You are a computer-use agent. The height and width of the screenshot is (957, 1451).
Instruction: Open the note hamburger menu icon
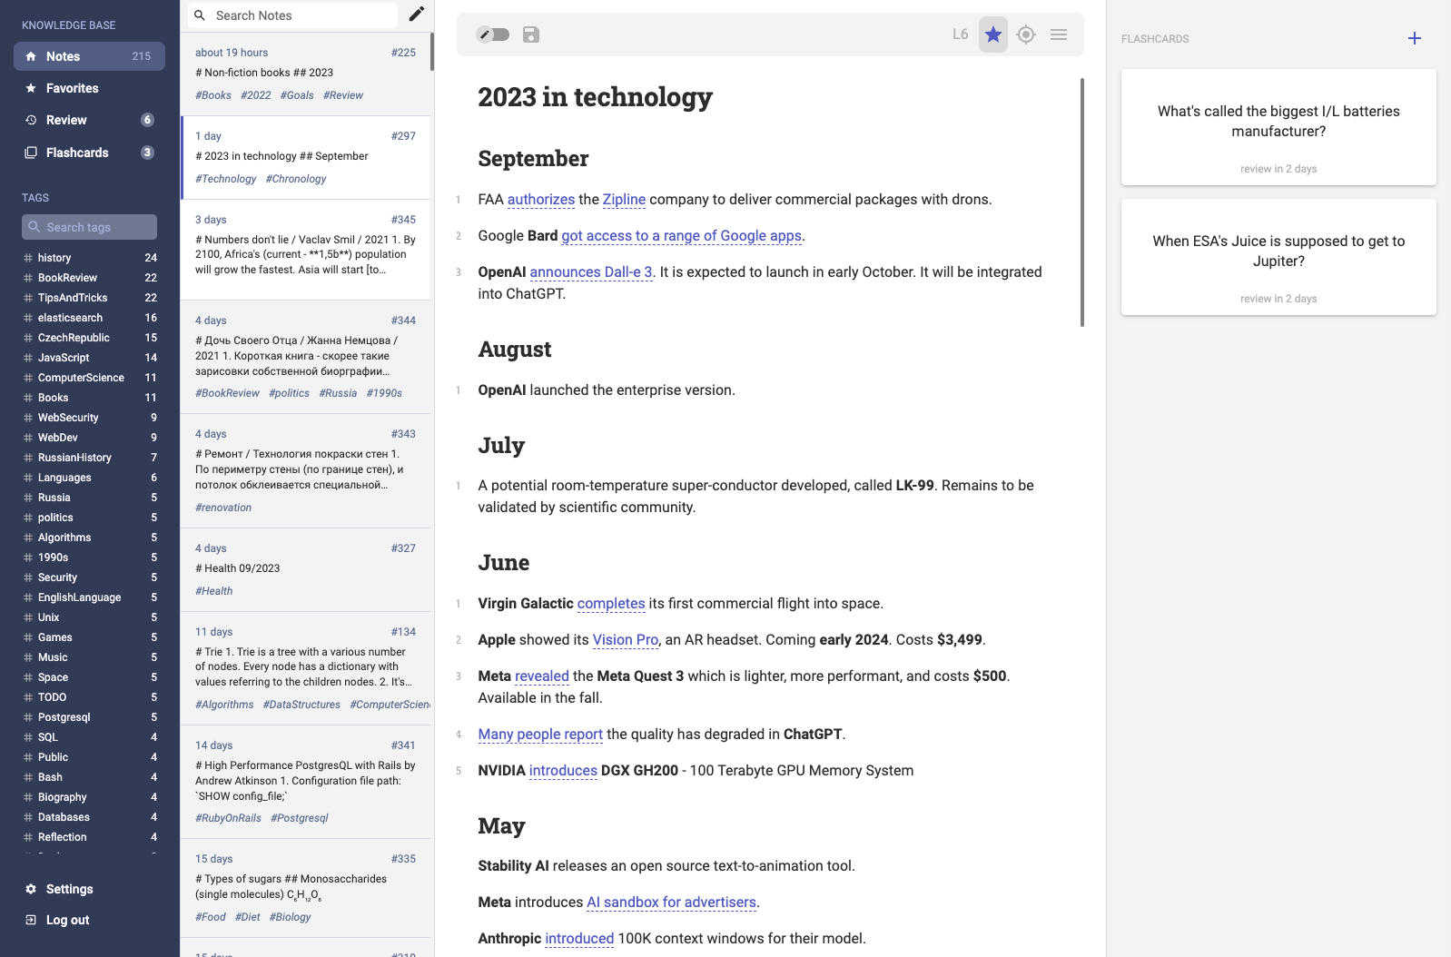1059,35
